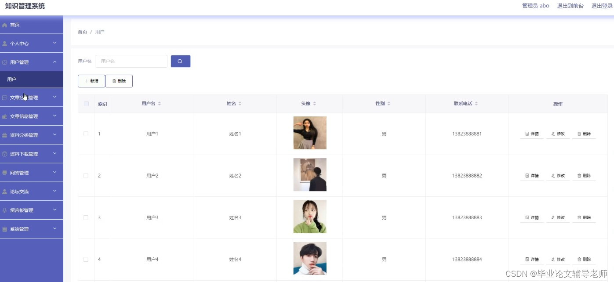Expand 留言板管理 chevron
This screenshot has height=282, width=614.
[x=55, y=210]
